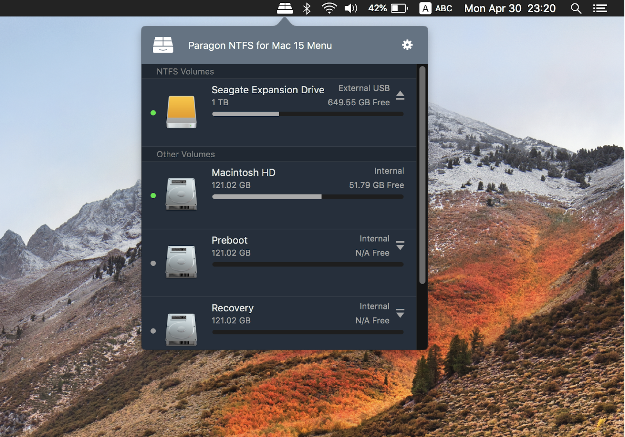The height and width of the screenshot is (437, 625).
Task: Open Spotlight search magnifier
Action: tap(576, 8)
